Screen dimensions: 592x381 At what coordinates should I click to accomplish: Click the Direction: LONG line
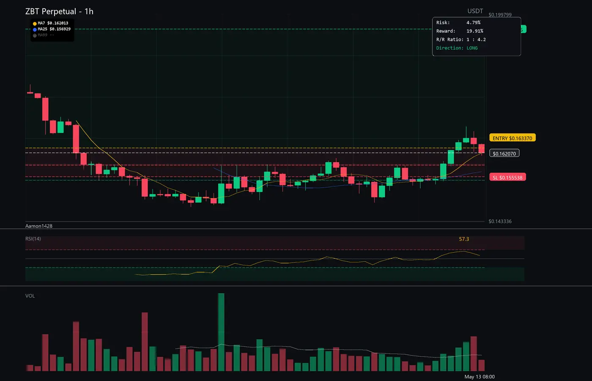(457, 48)
